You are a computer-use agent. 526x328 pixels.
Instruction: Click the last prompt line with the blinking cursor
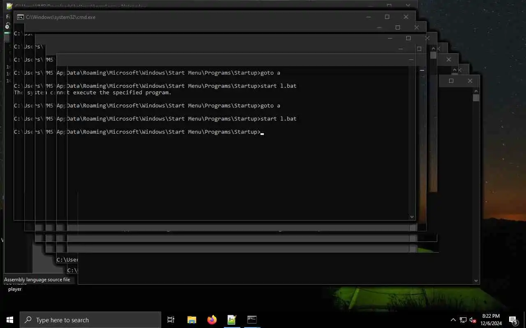click(x=139, y=132)
